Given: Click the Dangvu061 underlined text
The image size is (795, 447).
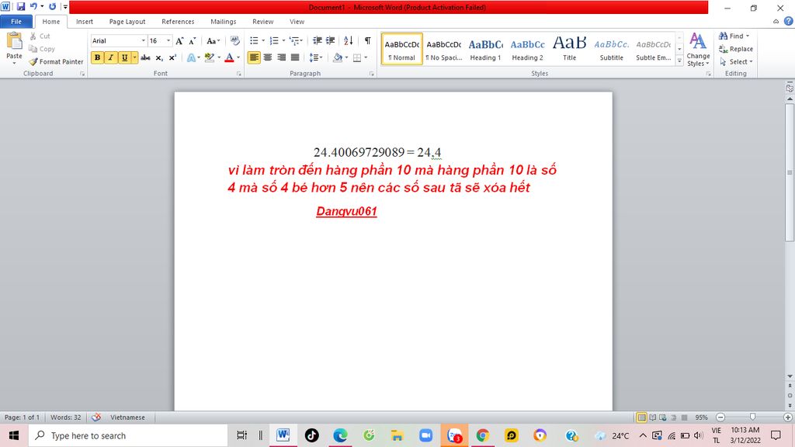Looking at the screenshot, I should [x=346, y=211].
